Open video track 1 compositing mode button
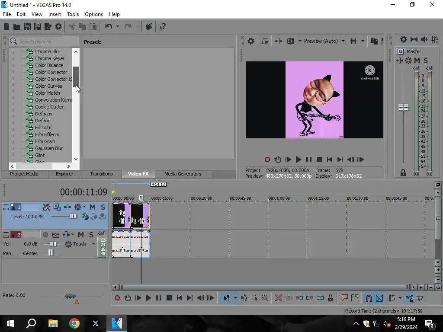 tap(85, 217)
